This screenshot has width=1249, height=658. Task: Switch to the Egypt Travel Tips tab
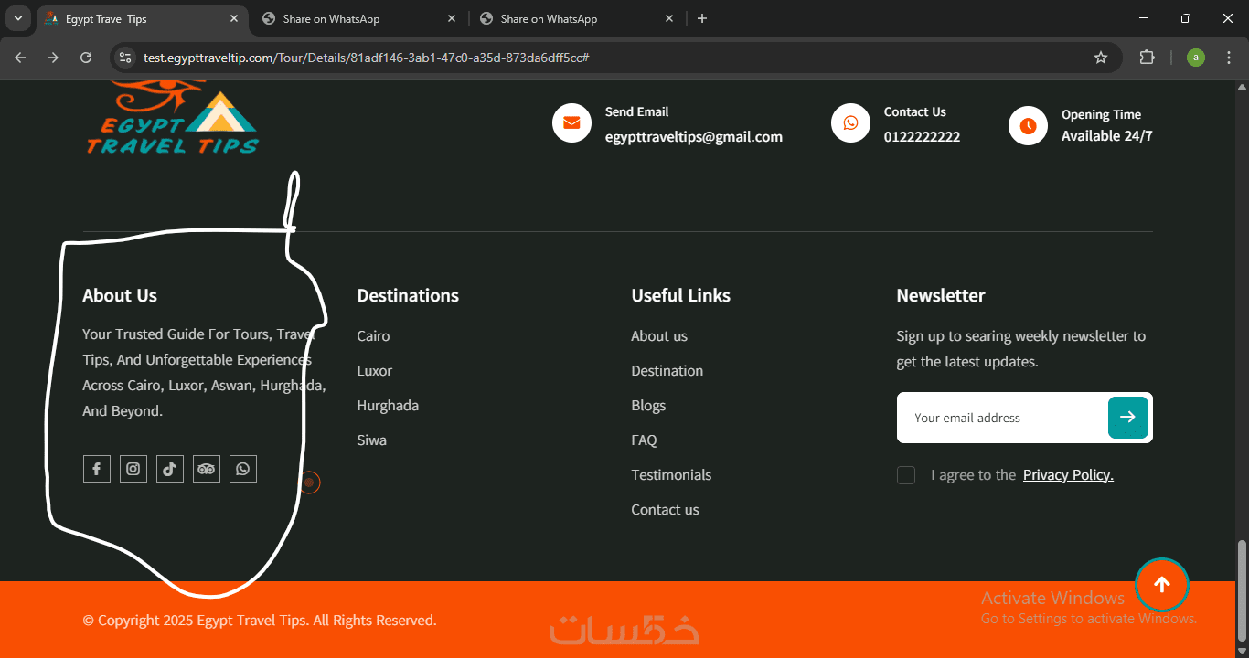(142, 18)
